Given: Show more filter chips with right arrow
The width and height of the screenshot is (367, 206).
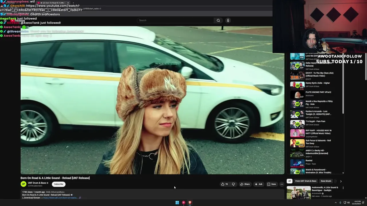Looking at the screenshot, I should [x=341, y=181].
